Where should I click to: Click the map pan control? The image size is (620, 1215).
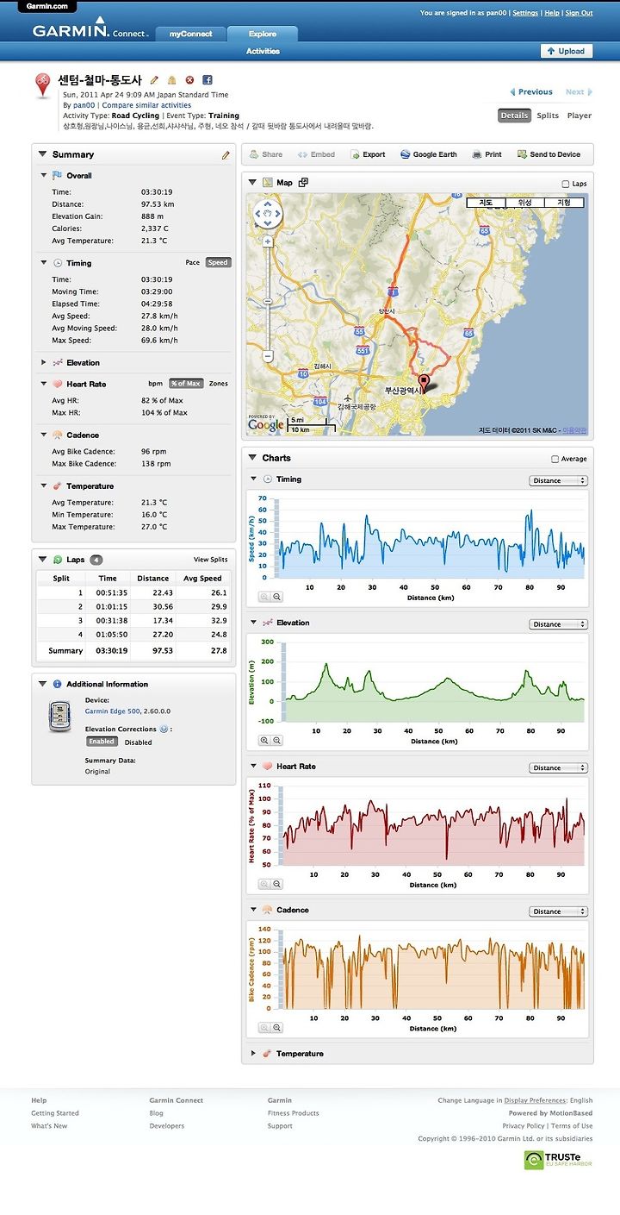point(268,214)
